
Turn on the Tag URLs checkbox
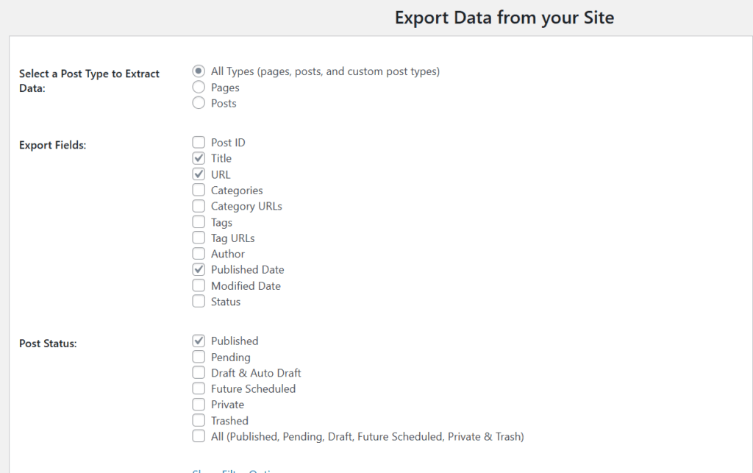[199, 238]
